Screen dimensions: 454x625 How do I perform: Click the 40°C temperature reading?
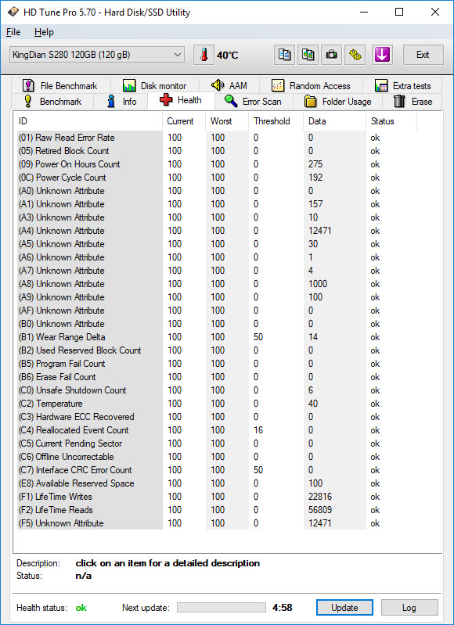coord(228,55)
